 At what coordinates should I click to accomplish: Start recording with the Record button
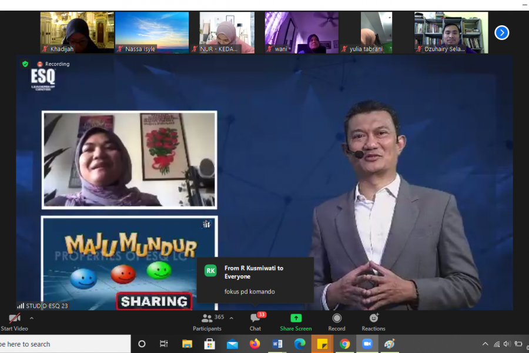click(x=337, y=321)
